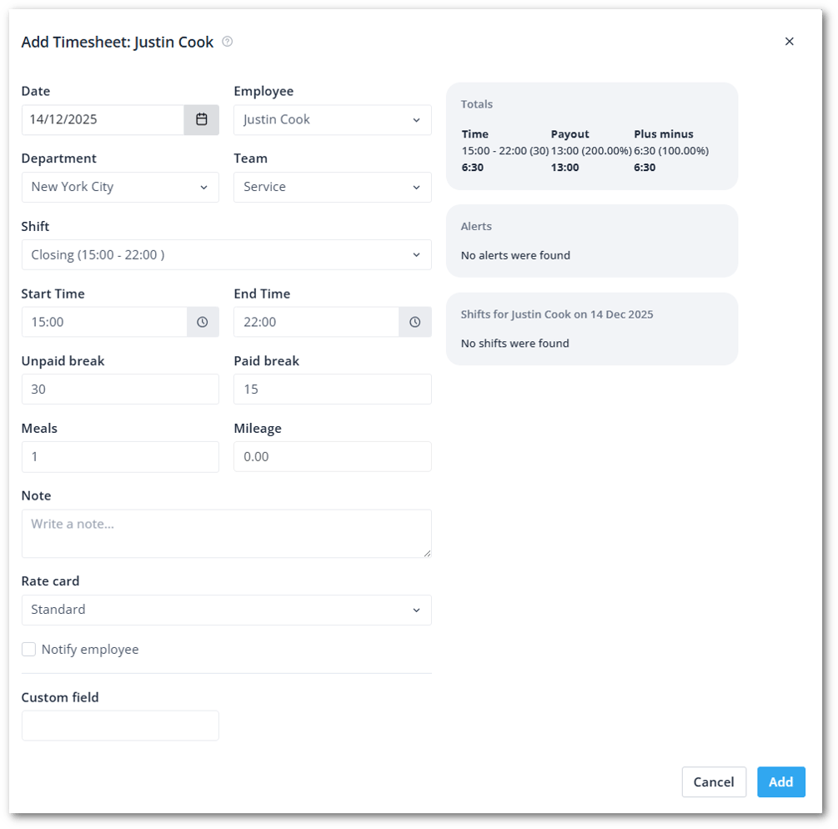838x829 pixels.
Task: Open the End Time clock picker
Action: [414, 322]
